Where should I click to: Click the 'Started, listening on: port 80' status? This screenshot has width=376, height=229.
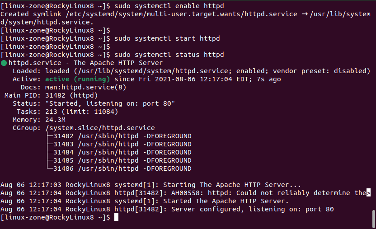tap(110, 103)
